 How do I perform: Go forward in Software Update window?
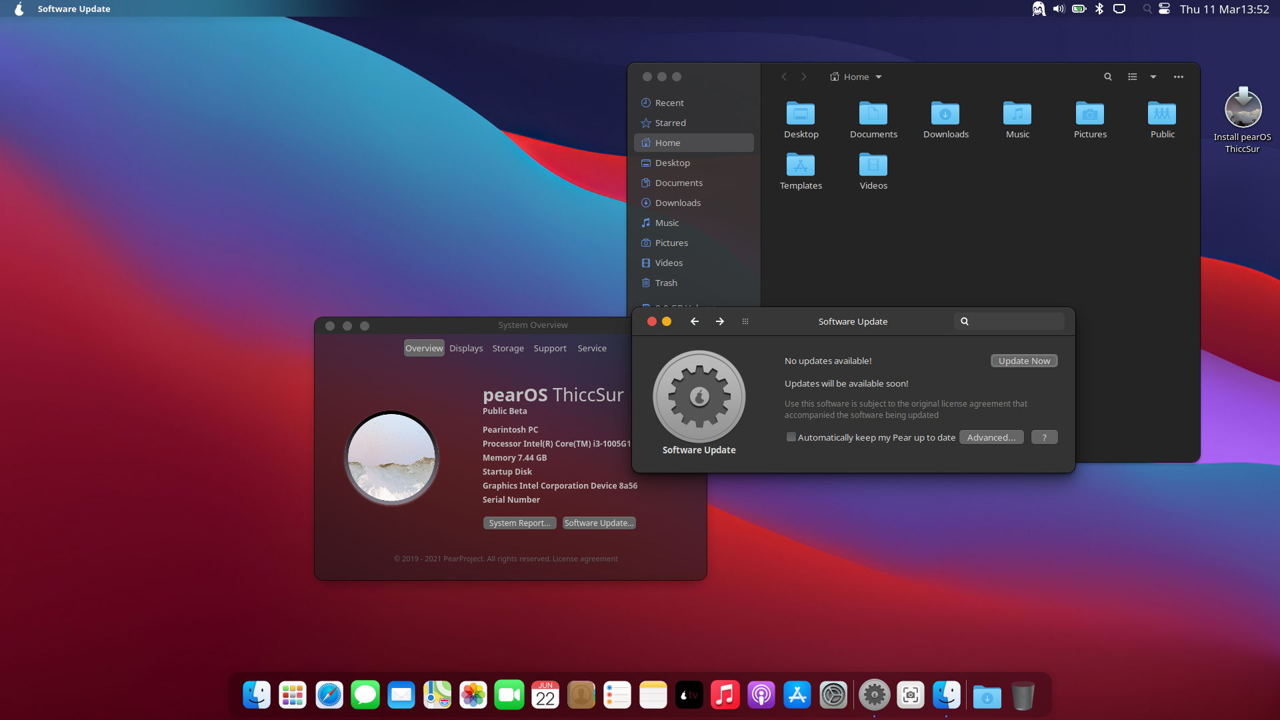point(720,321)
